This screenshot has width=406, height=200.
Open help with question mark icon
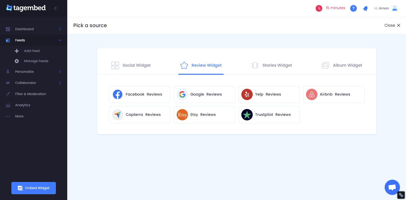click(353, 8)
